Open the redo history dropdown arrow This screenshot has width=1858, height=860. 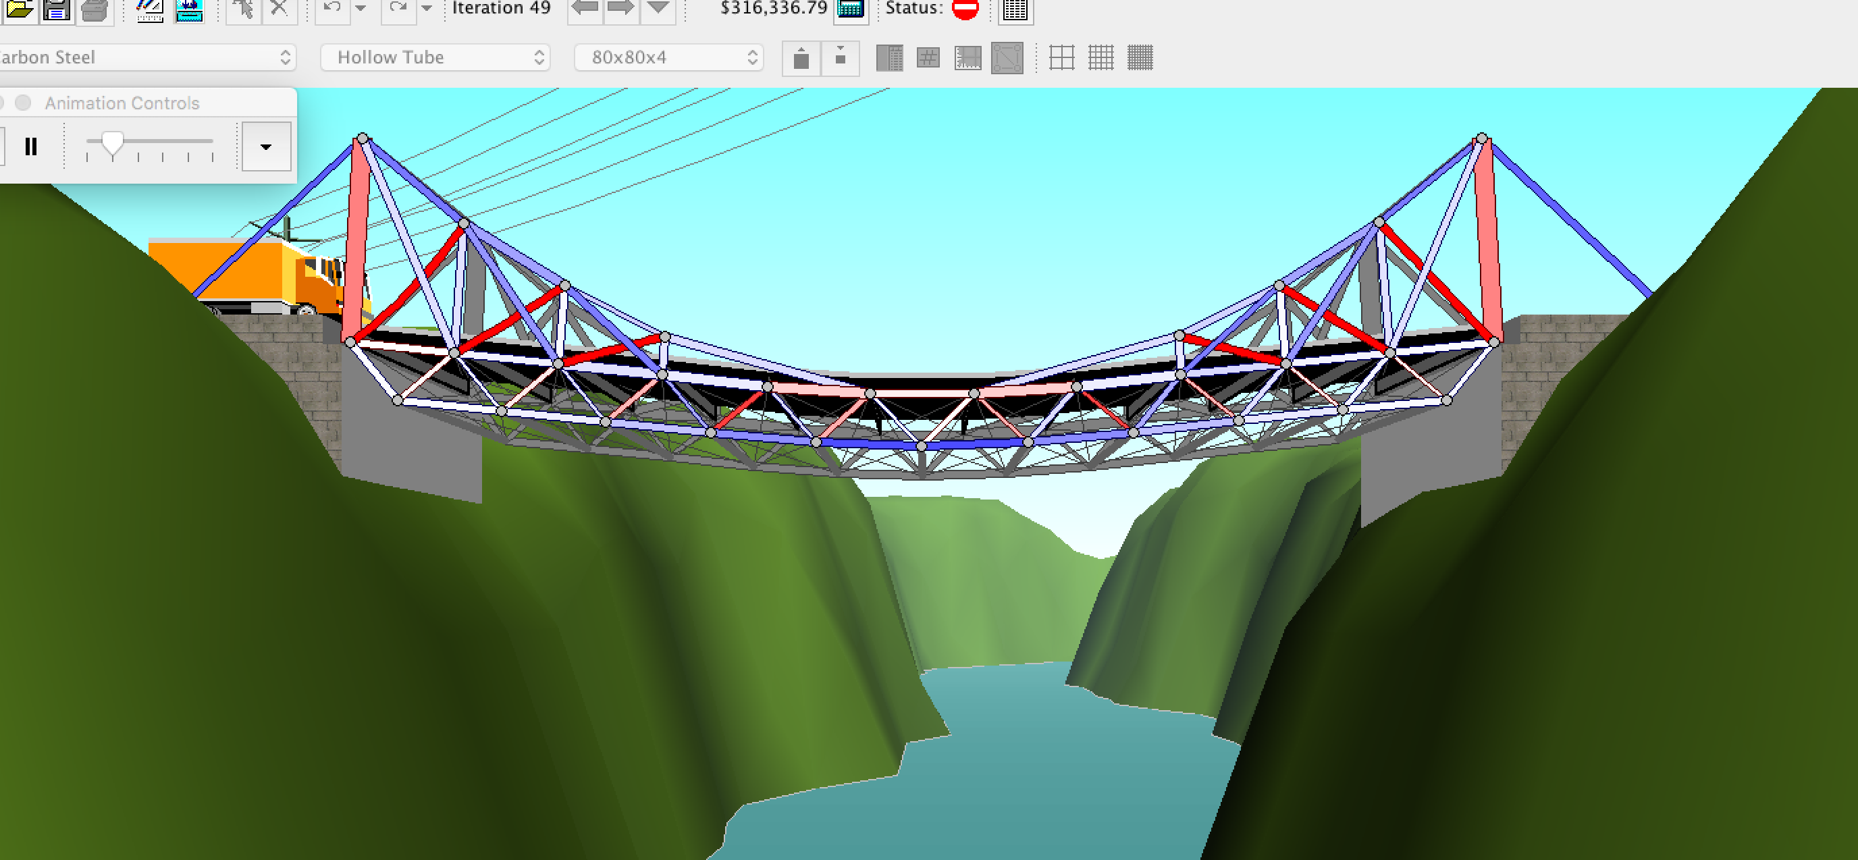(x=427, y=9)
